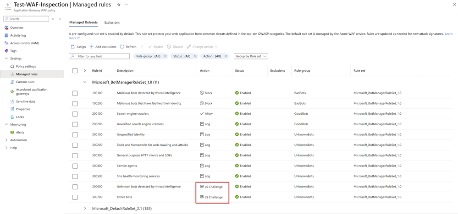This screenshot has height=214, width=458.
Task: Expand all groups via header chevron
Action: [85, 70]
